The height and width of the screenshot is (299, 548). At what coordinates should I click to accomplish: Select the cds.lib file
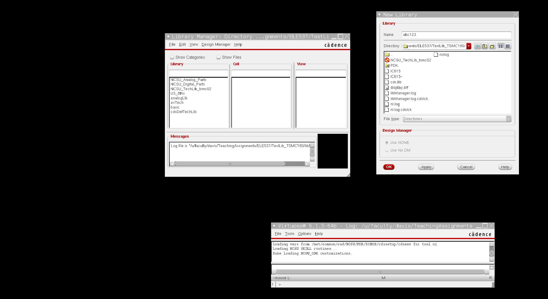[393, 82]
